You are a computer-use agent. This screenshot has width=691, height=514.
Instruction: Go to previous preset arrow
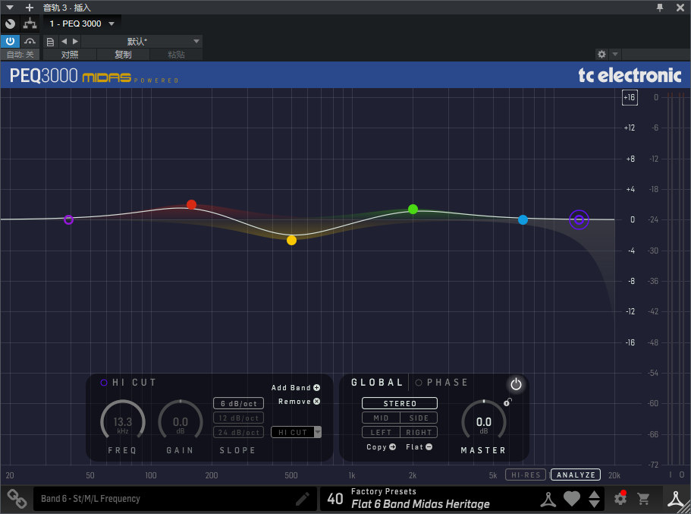point(64,41)
